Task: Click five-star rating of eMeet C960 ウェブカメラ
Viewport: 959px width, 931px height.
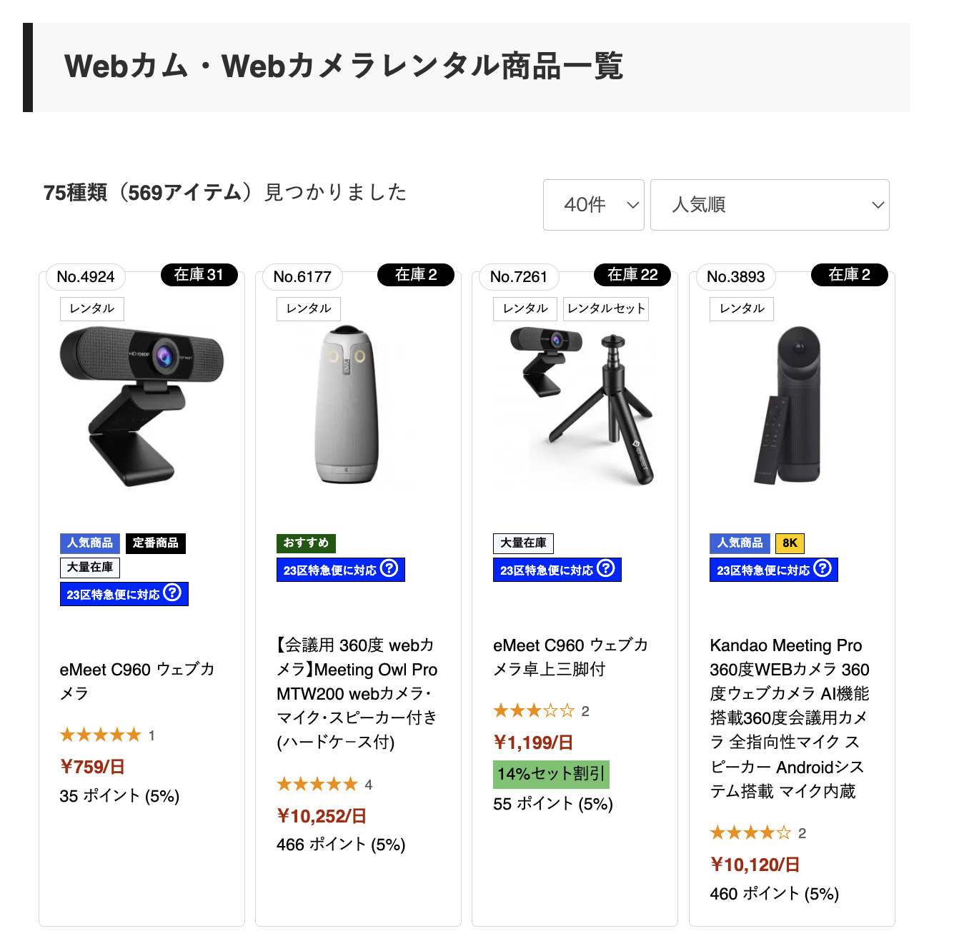Action: (x=101, y=735)
